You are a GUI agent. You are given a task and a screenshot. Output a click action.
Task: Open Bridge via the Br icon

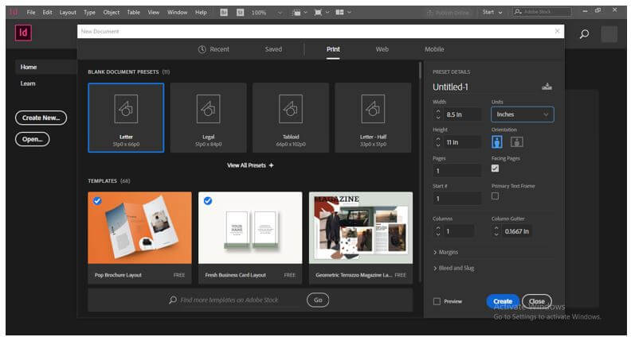[x=224, y=13]
